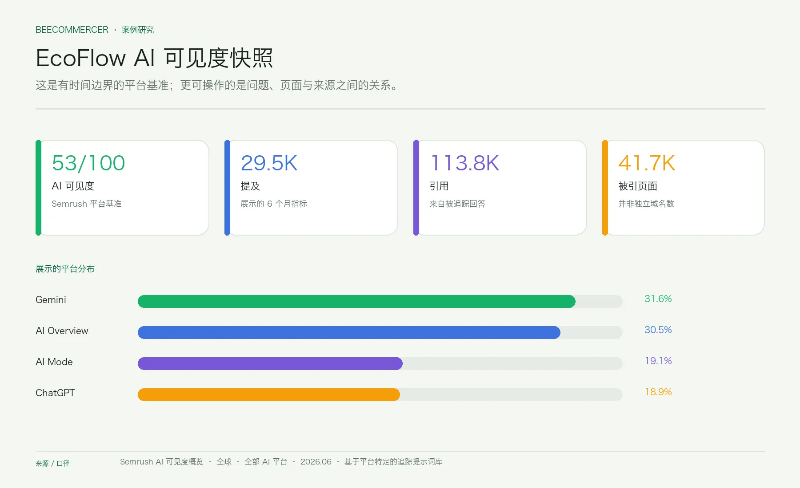Select the 被引页面 card label
Screen dimensions: 800x488
click(638, 186)
